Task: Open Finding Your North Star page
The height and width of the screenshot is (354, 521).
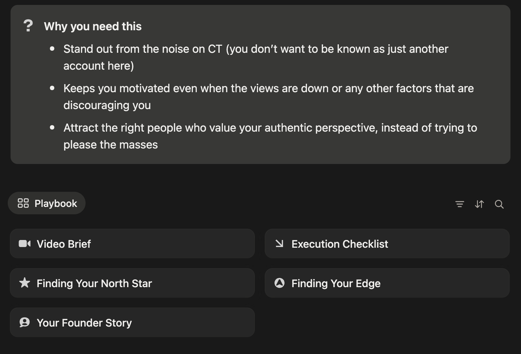Action: (x=94, y=283)
